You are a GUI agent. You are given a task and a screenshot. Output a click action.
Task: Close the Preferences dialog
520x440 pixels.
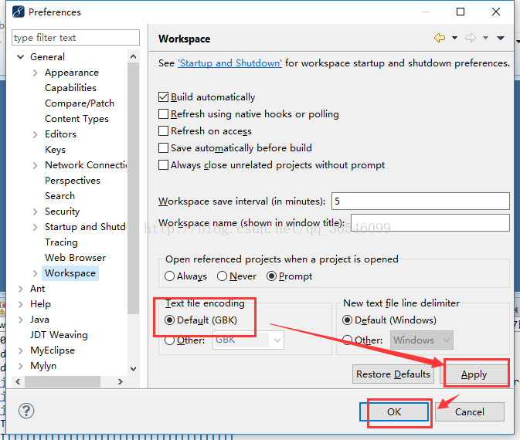[x=496, y=12]
